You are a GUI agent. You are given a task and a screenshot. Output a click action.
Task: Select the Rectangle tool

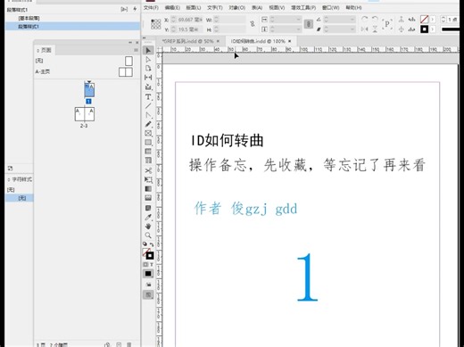(x=148, y=143)
